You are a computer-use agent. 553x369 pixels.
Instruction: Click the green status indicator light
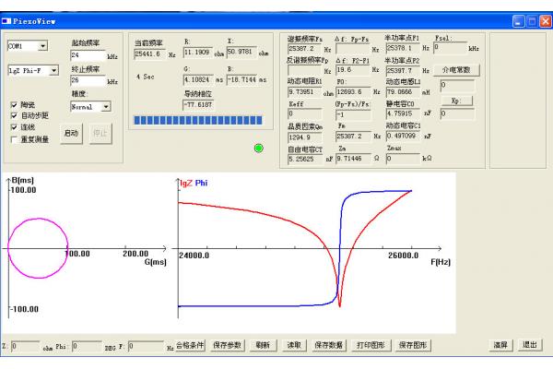click(258, 149)
